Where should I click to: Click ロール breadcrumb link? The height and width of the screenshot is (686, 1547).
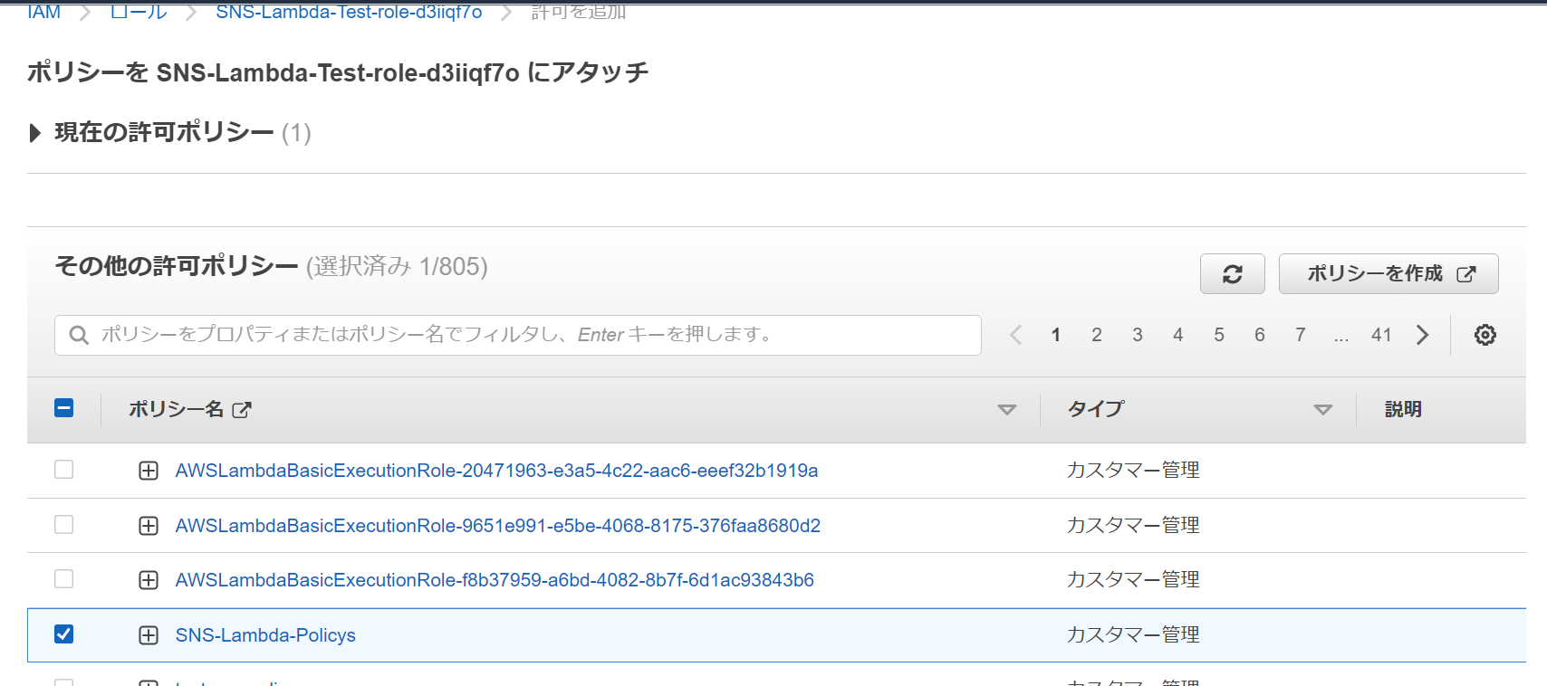point(138,12)
